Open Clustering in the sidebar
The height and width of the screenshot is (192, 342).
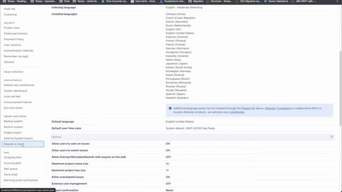pos(10,14)
